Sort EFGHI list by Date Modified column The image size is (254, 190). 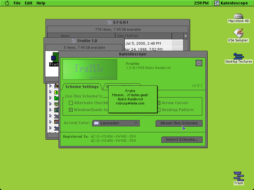[144, 36]
